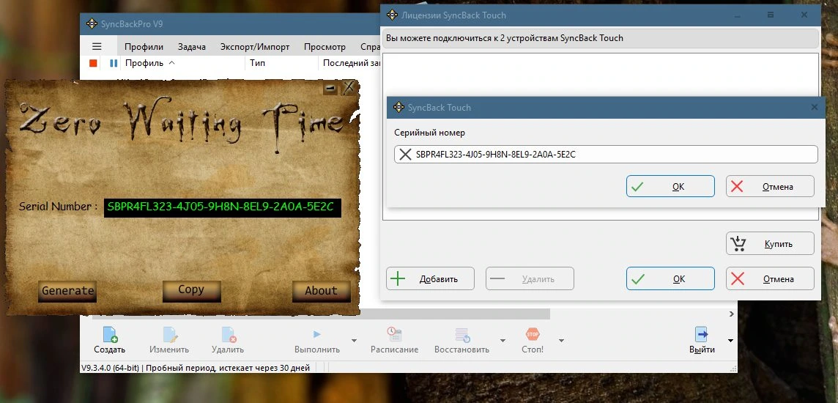Click the Тип column header

pos(258,63)
